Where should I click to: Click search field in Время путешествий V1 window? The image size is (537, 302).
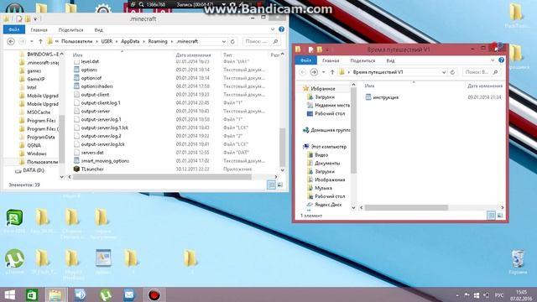point(481,72)
